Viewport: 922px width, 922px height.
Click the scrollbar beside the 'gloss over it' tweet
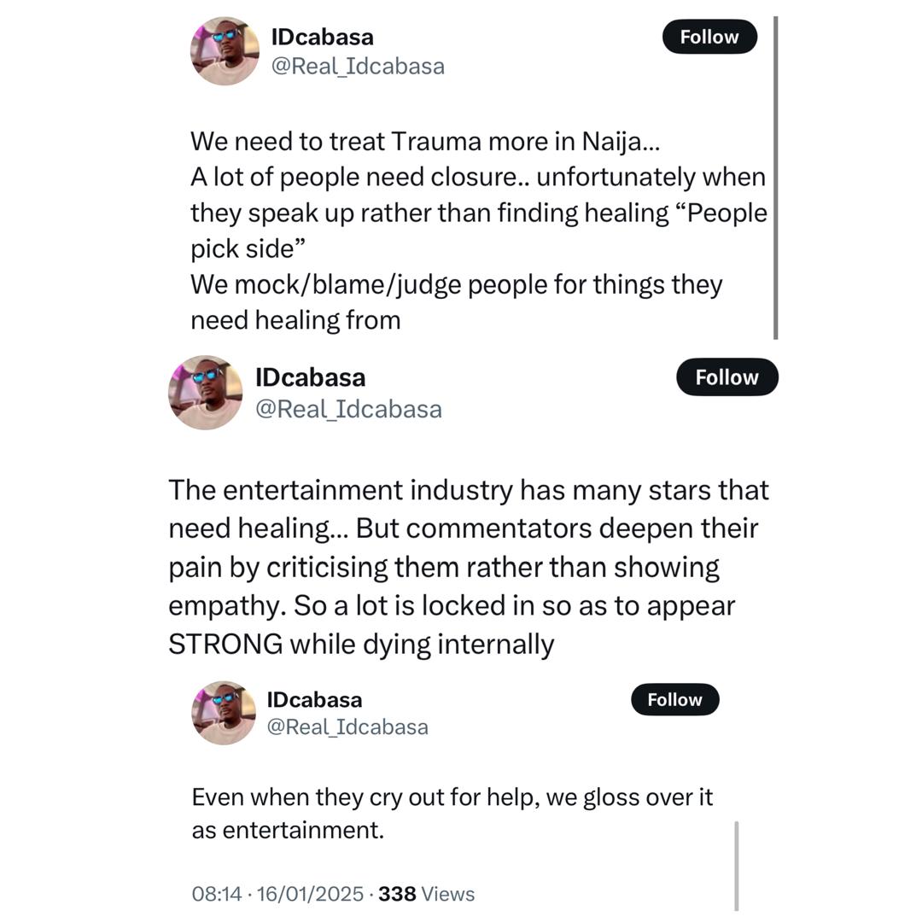point(736,866)
